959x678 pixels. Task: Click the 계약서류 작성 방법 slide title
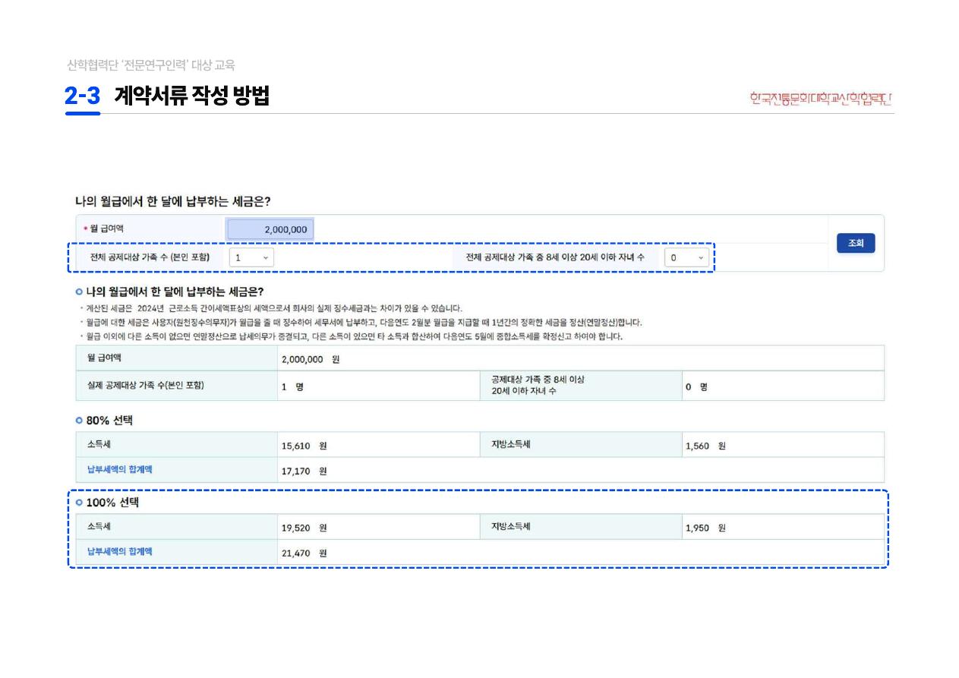tap(192, 96)
